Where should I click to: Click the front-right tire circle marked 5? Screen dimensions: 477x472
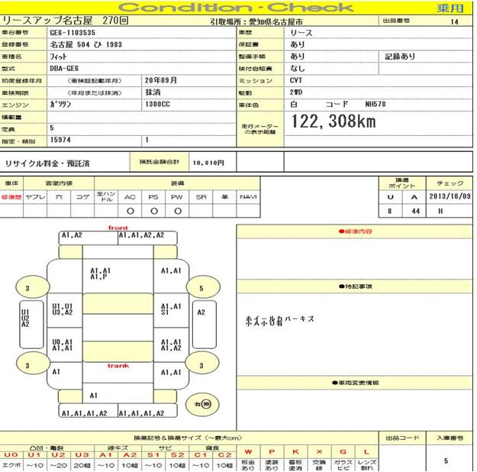point(201,289)
